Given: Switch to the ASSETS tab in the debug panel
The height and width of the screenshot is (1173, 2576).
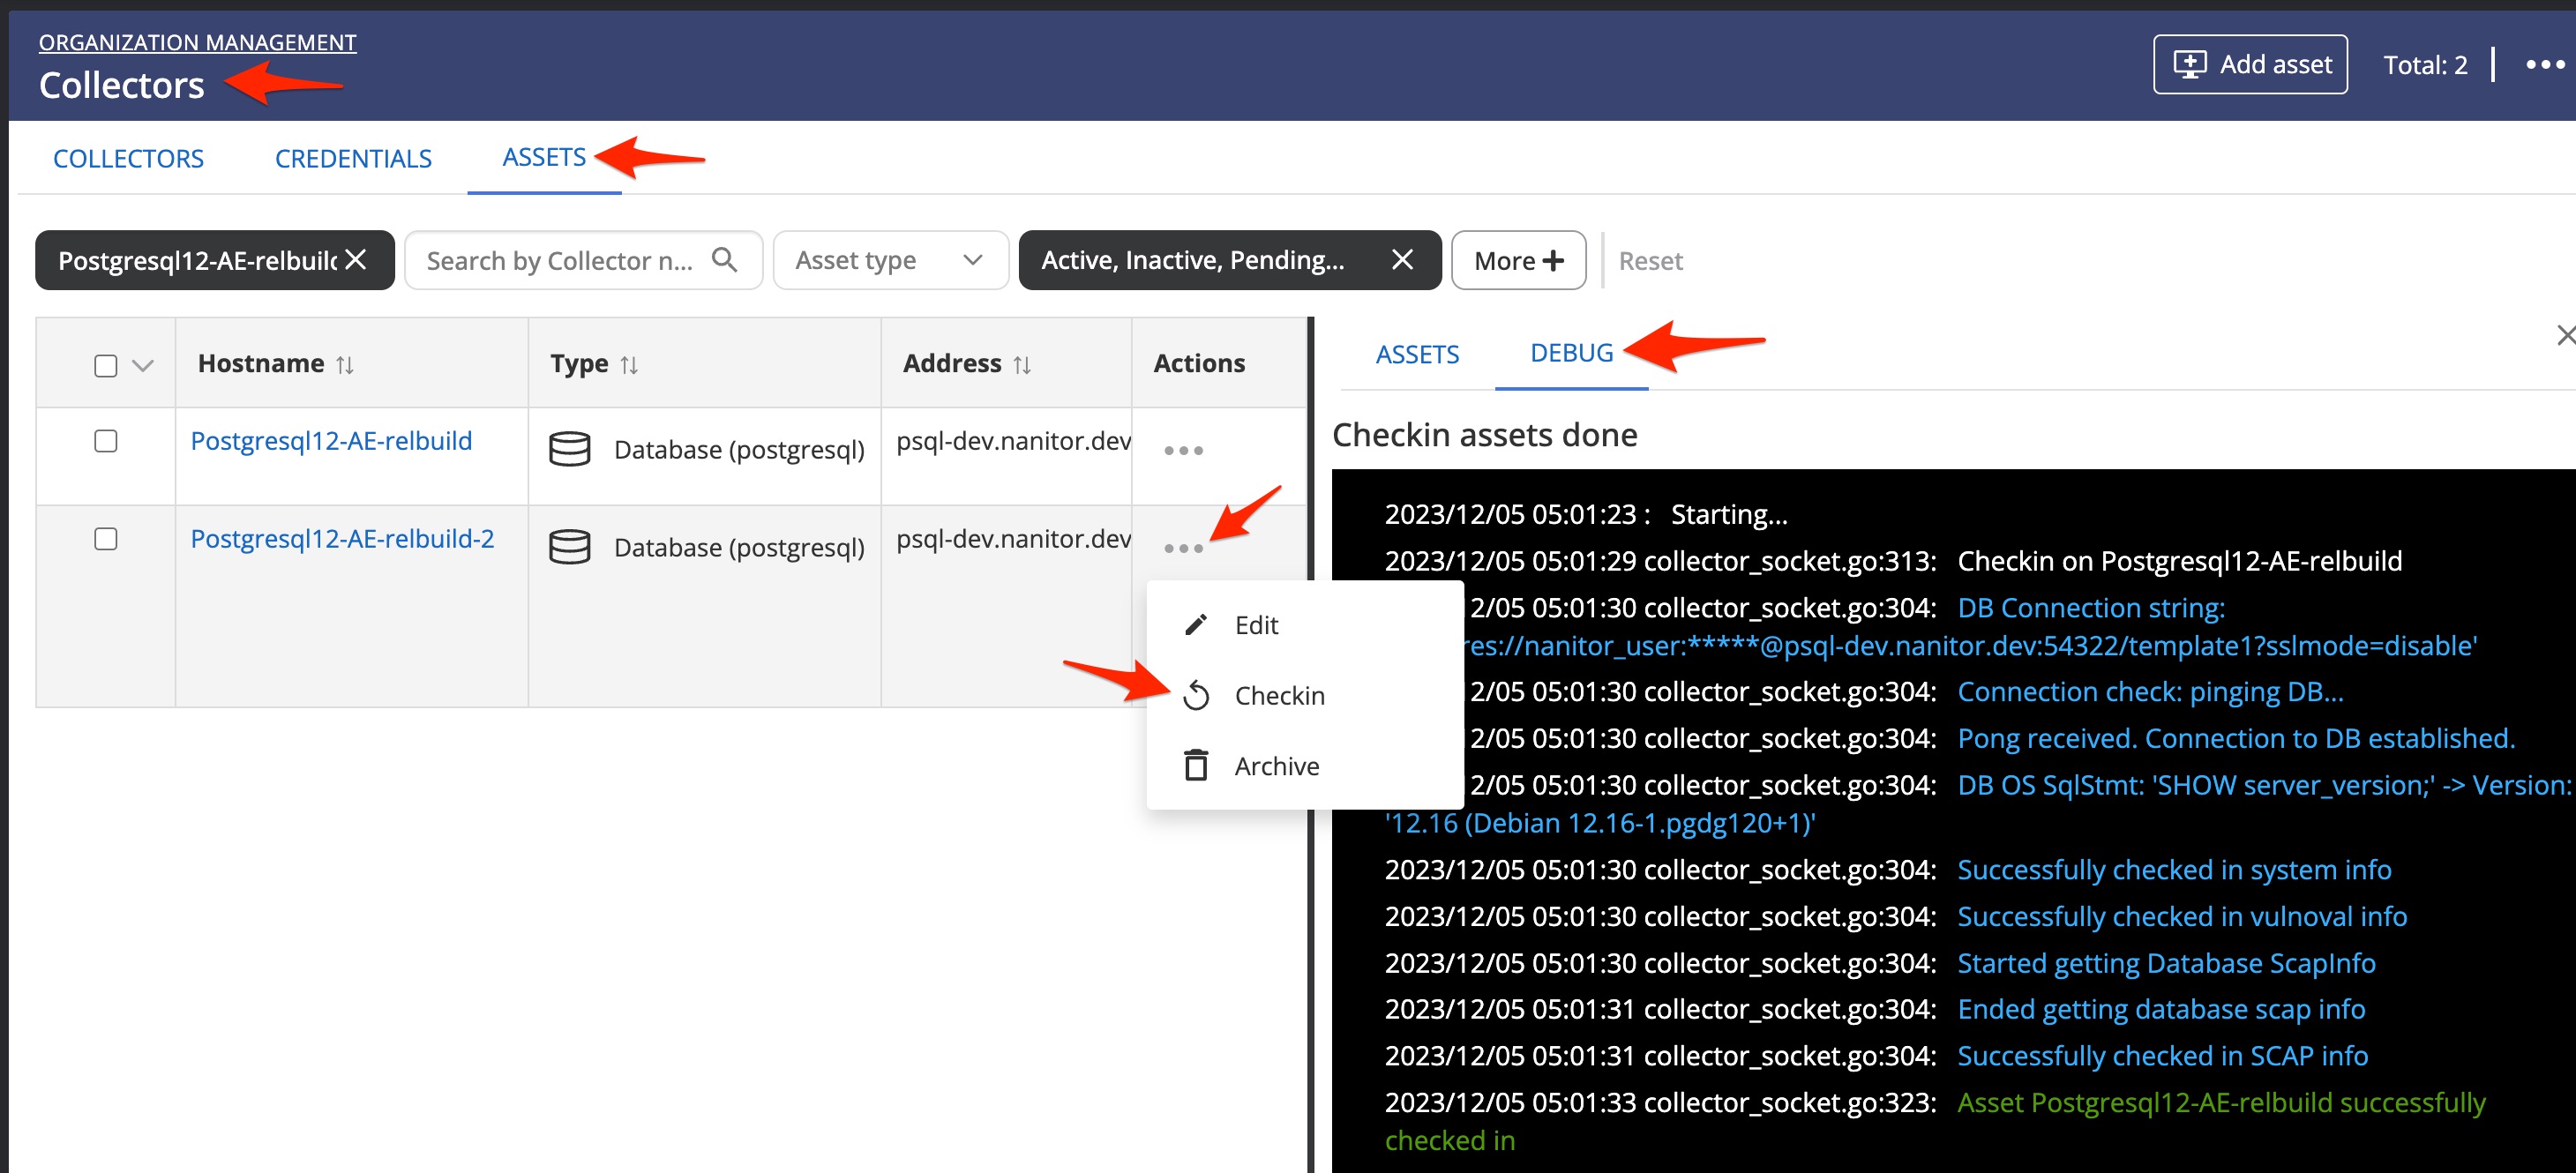Looking at the screenshot, I should (x=1417, y=353).
